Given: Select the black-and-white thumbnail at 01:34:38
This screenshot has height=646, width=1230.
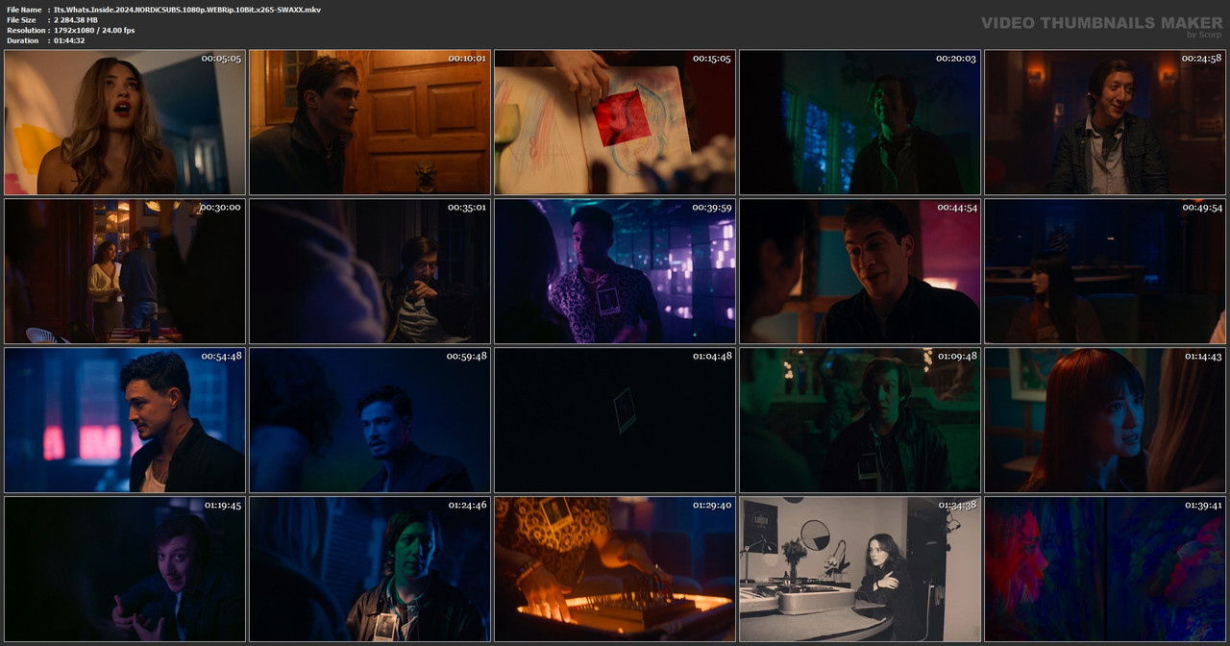Looking at the screenshot, I should [860, 569].
